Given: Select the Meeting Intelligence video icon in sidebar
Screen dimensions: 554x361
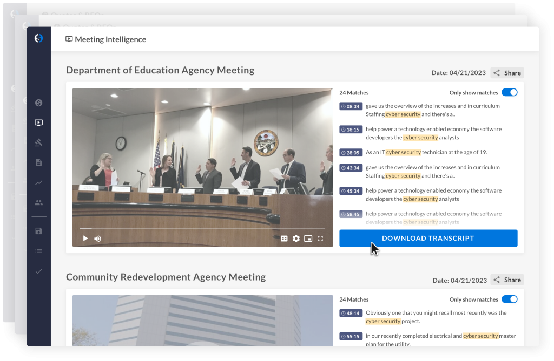Looking at the screenshot, I should [x=38, y=122].
